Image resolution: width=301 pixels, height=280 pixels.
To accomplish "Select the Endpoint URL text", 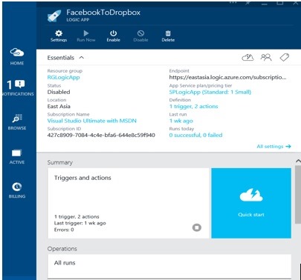I will coord(227,77).
